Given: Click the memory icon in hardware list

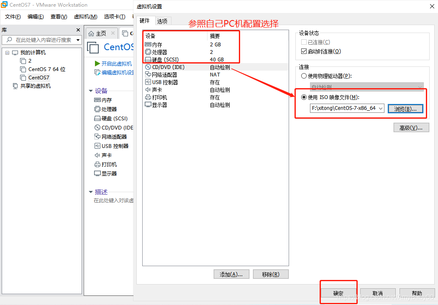Looking at the screenshot, I should click(148, 45).
